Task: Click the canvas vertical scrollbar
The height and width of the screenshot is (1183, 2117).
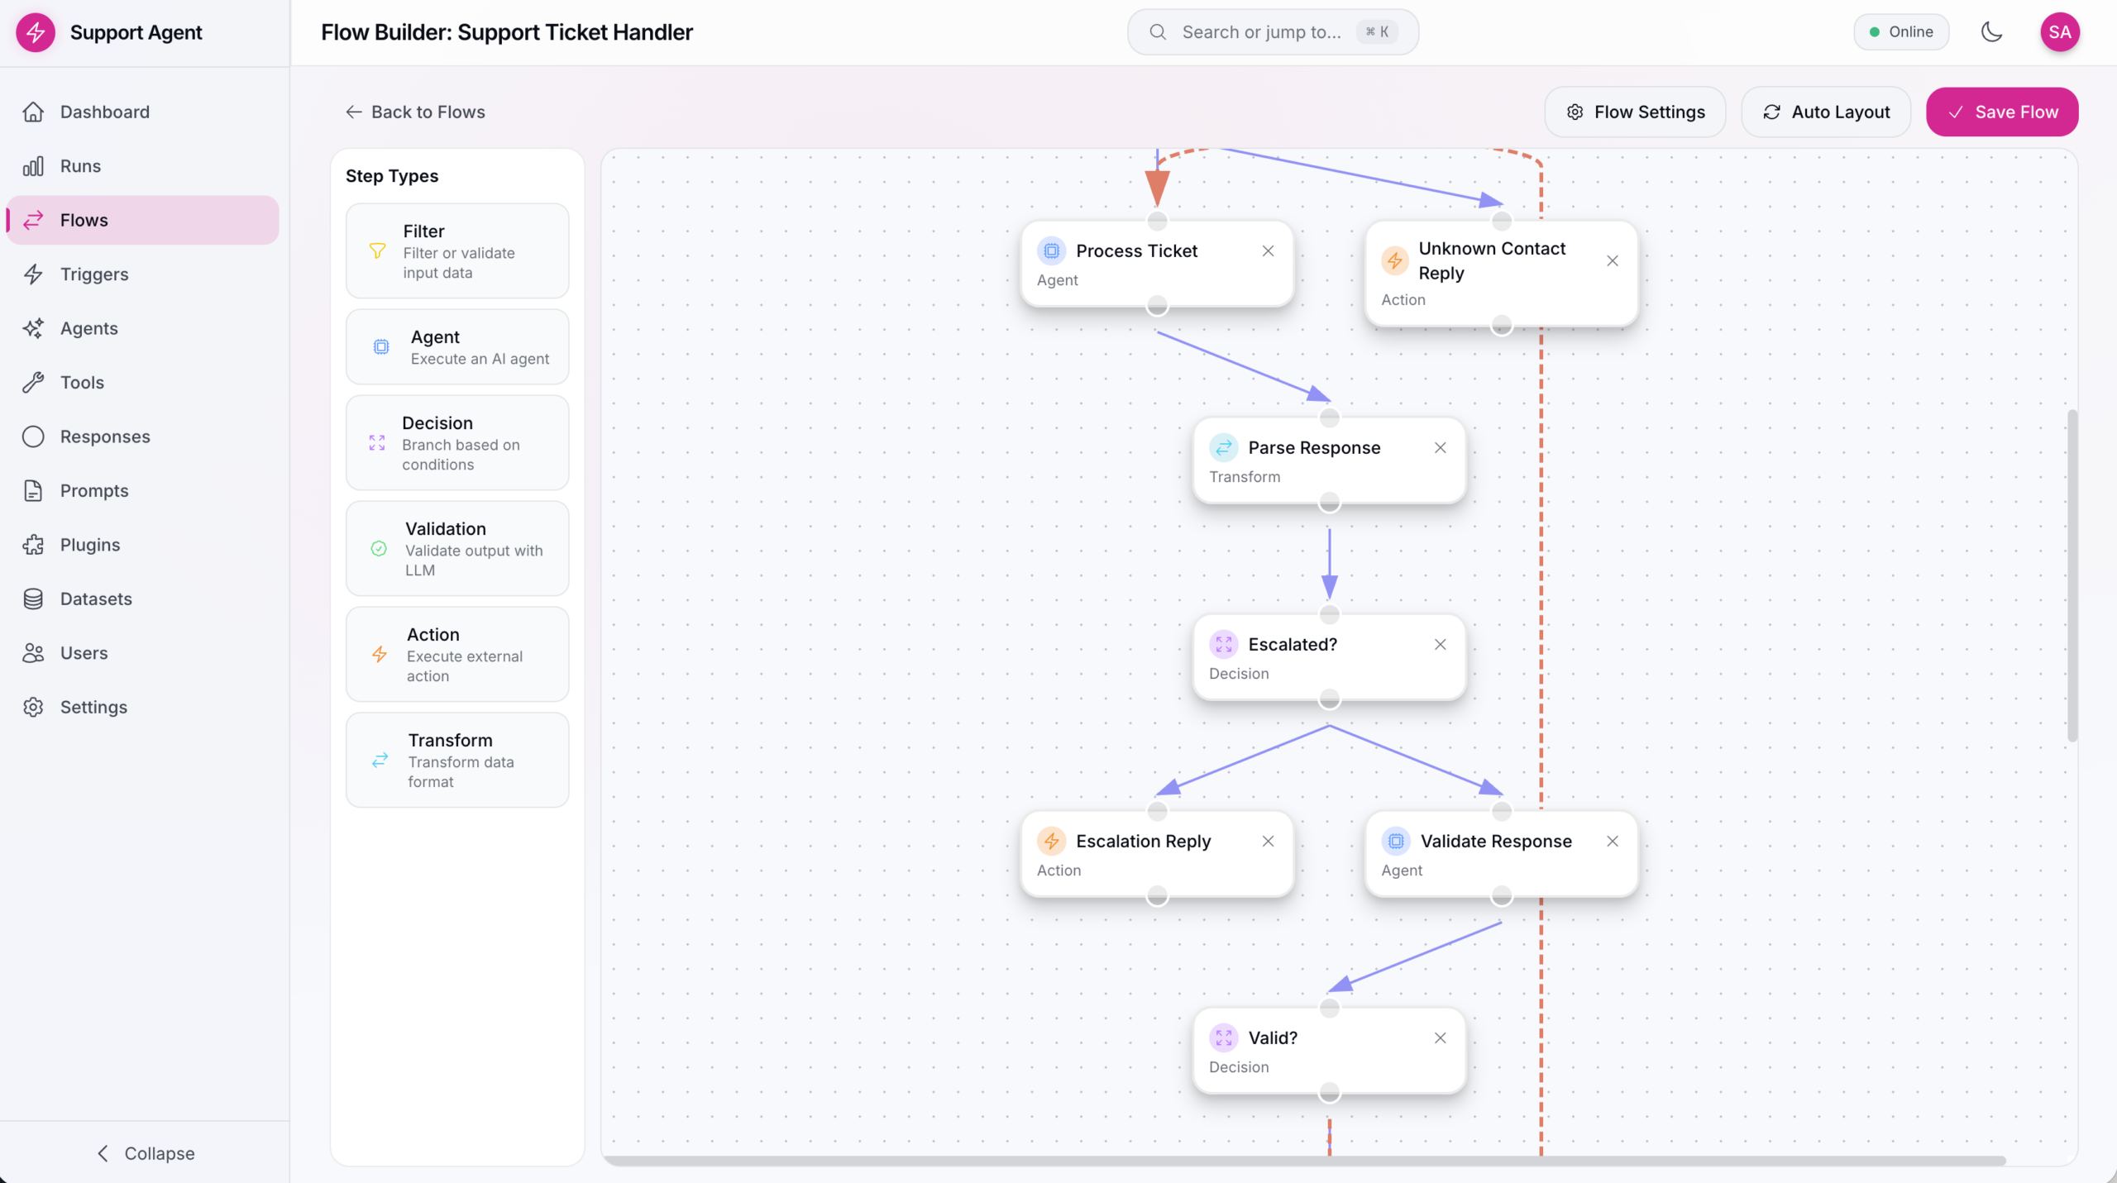Action: tap(2072, 575)
